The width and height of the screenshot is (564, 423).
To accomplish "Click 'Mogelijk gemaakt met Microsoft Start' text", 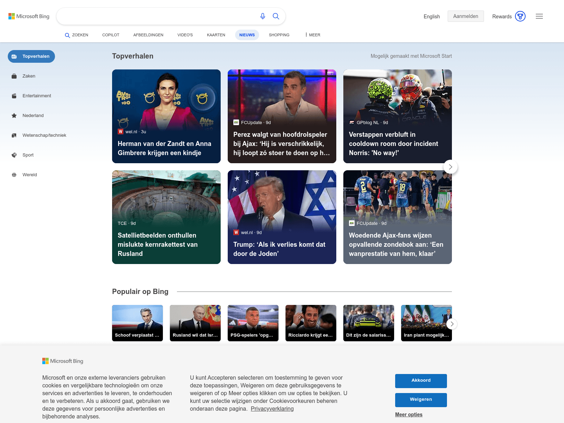I will pyautogui.click(x=411, y=56).
